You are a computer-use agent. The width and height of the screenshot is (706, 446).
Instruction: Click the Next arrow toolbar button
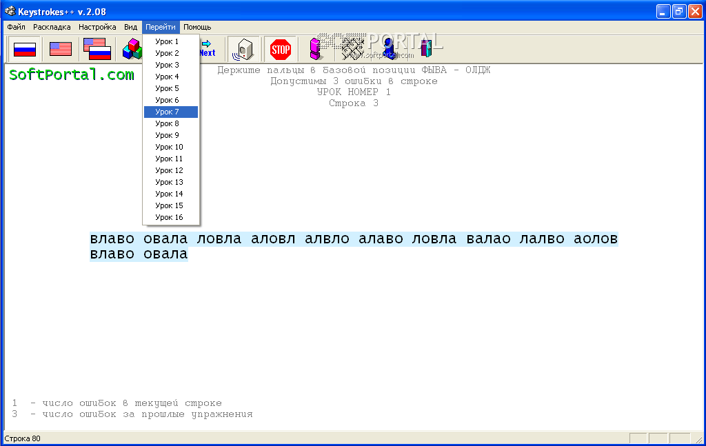[x=207, y=49]
